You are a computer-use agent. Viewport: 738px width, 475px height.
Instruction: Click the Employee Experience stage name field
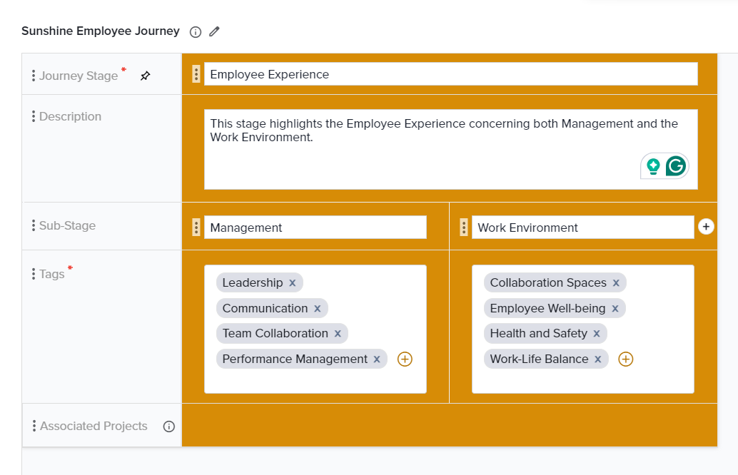450,74
